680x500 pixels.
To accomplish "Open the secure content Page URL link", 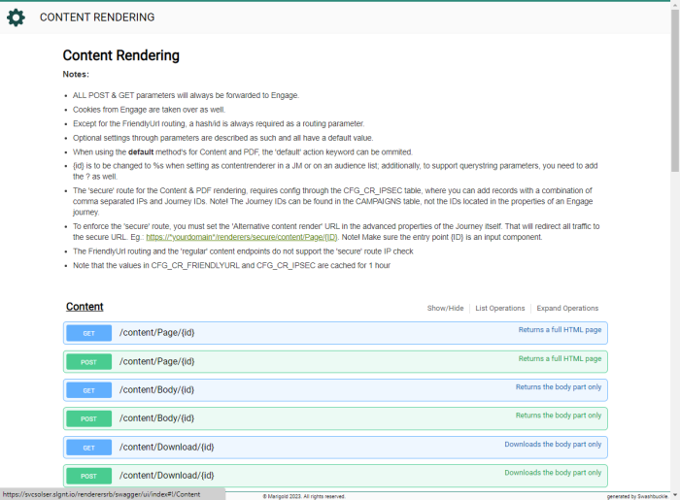I will (242, 236).
